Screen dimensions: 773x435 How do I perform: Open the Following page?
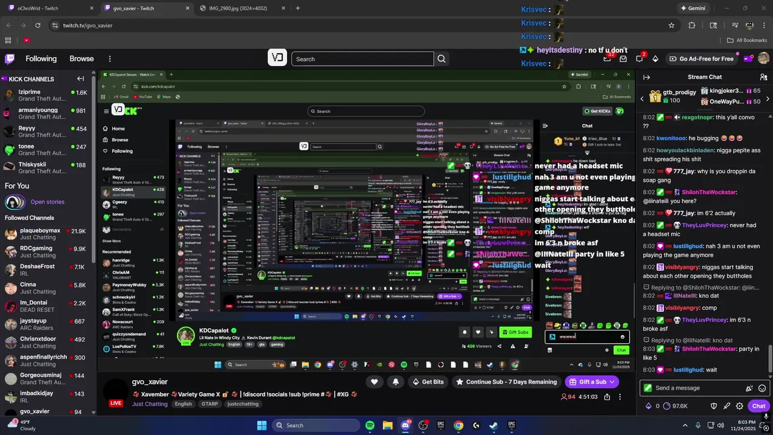41,59
